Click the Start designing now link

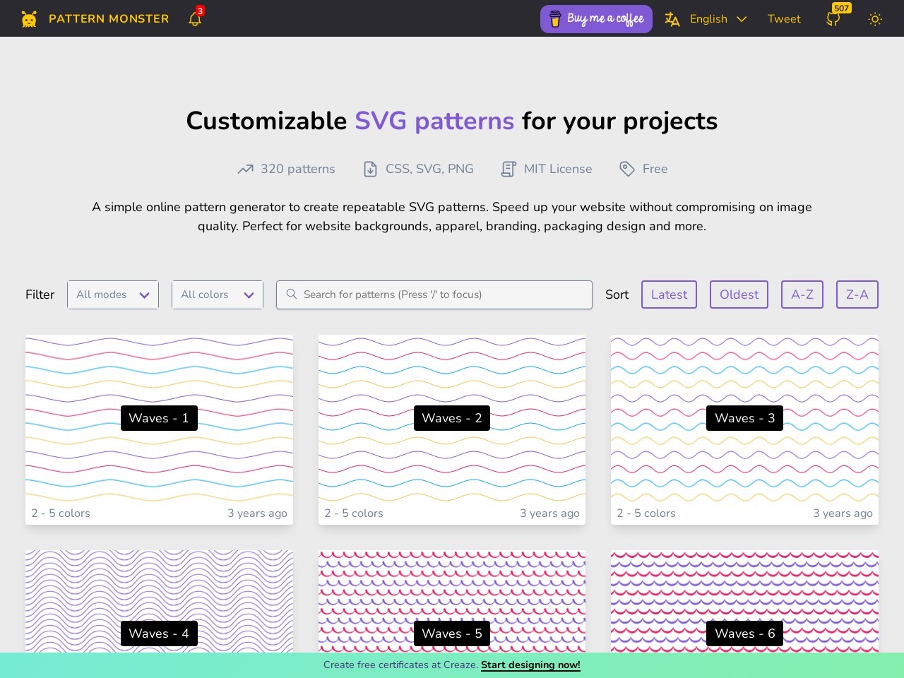[530, 665]
